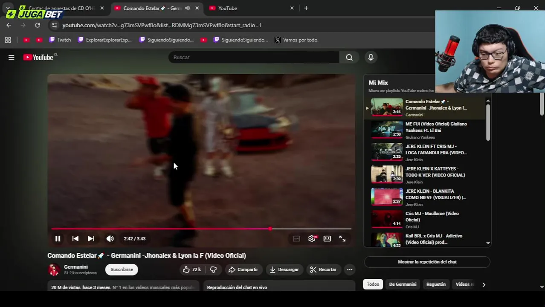The height and width of the screenshot is (307, 545).
Task: Play Kail BRL Adictivo playlist item
Action: pyautogui.click(x=424, y=239)
